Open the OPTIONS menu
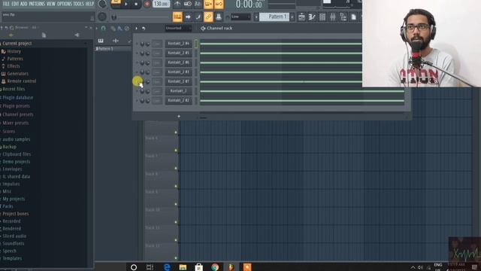 (x=64, y=4)
